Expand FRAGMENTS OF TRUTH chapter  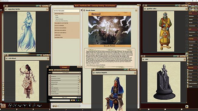pos(67,23)
